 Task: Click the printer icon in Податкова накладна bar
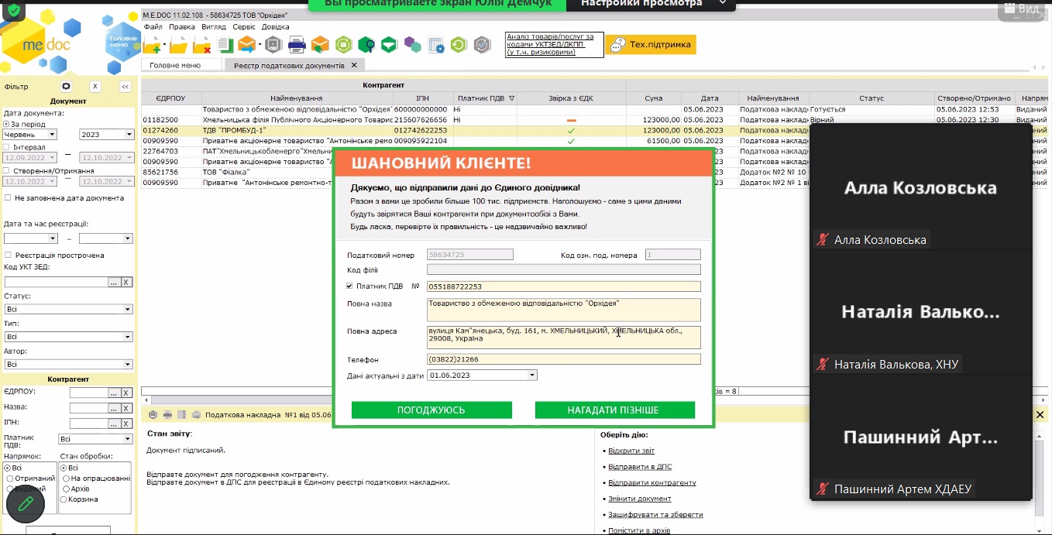[167, 415]
